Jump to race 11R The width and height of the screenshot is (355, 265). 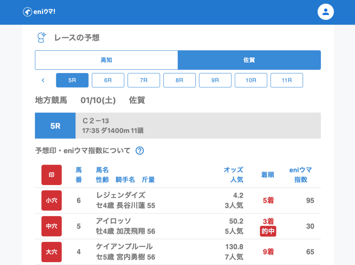click(287, 80)
